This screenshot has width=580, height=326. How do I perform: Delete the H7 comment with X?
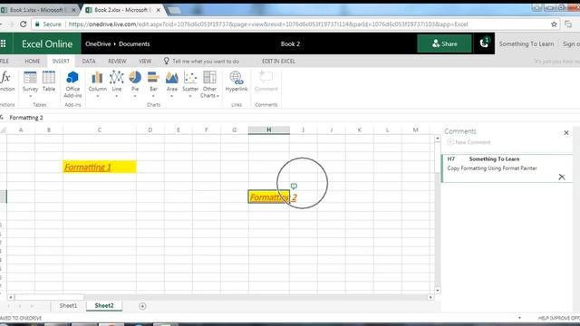pyautogui.click(x=562, y=177)
